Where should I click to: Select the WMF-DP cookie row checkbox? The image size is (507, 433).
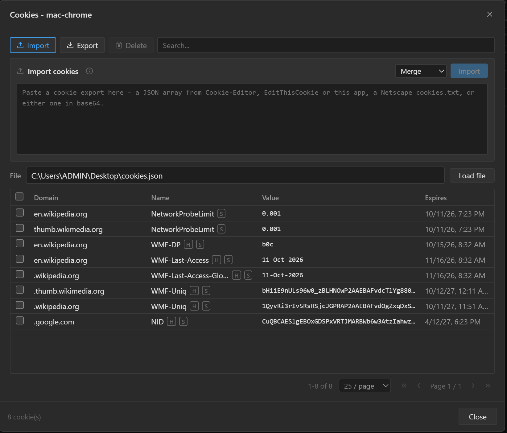pos(20,243)
